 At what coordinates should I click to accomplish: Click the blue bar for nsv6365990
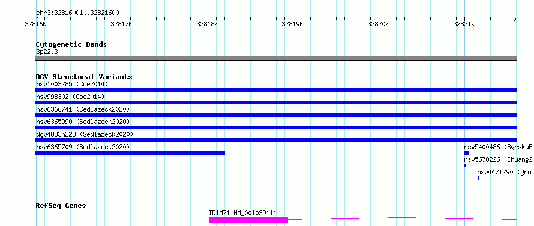[276, 128]
